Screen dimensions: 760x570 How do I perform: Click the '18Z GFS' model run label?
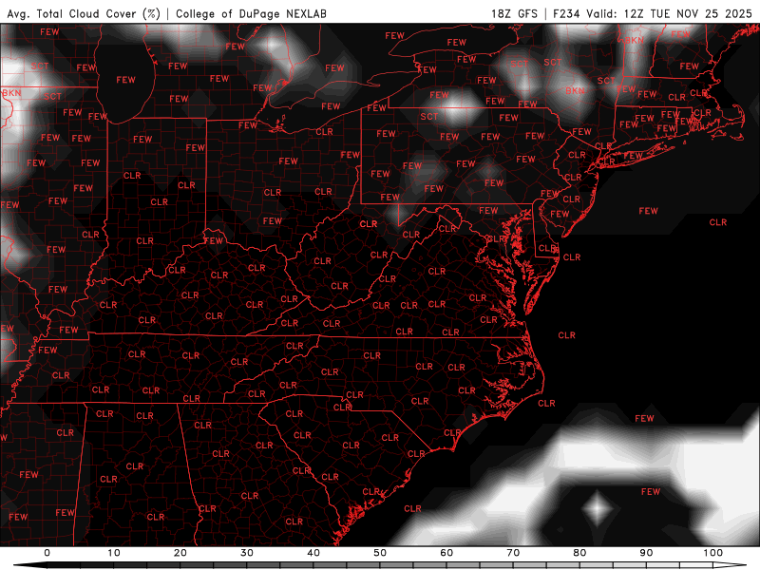514,13
